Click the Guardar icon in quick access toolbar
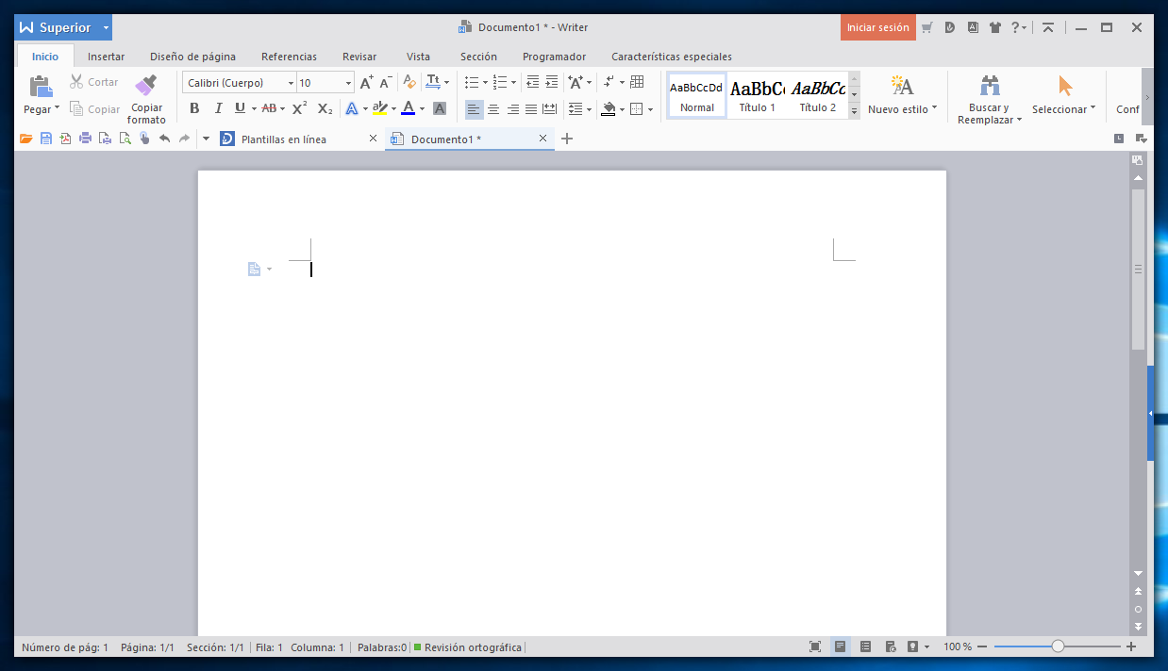The image size is (1168, 671). tap(45, 139)
